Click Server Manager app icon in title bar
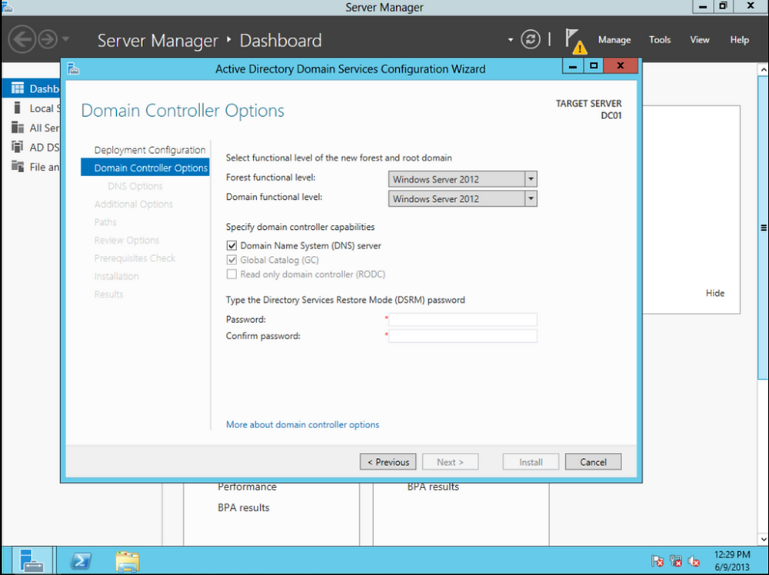This screenshot has height=575, width=769. tap(7, 6)
